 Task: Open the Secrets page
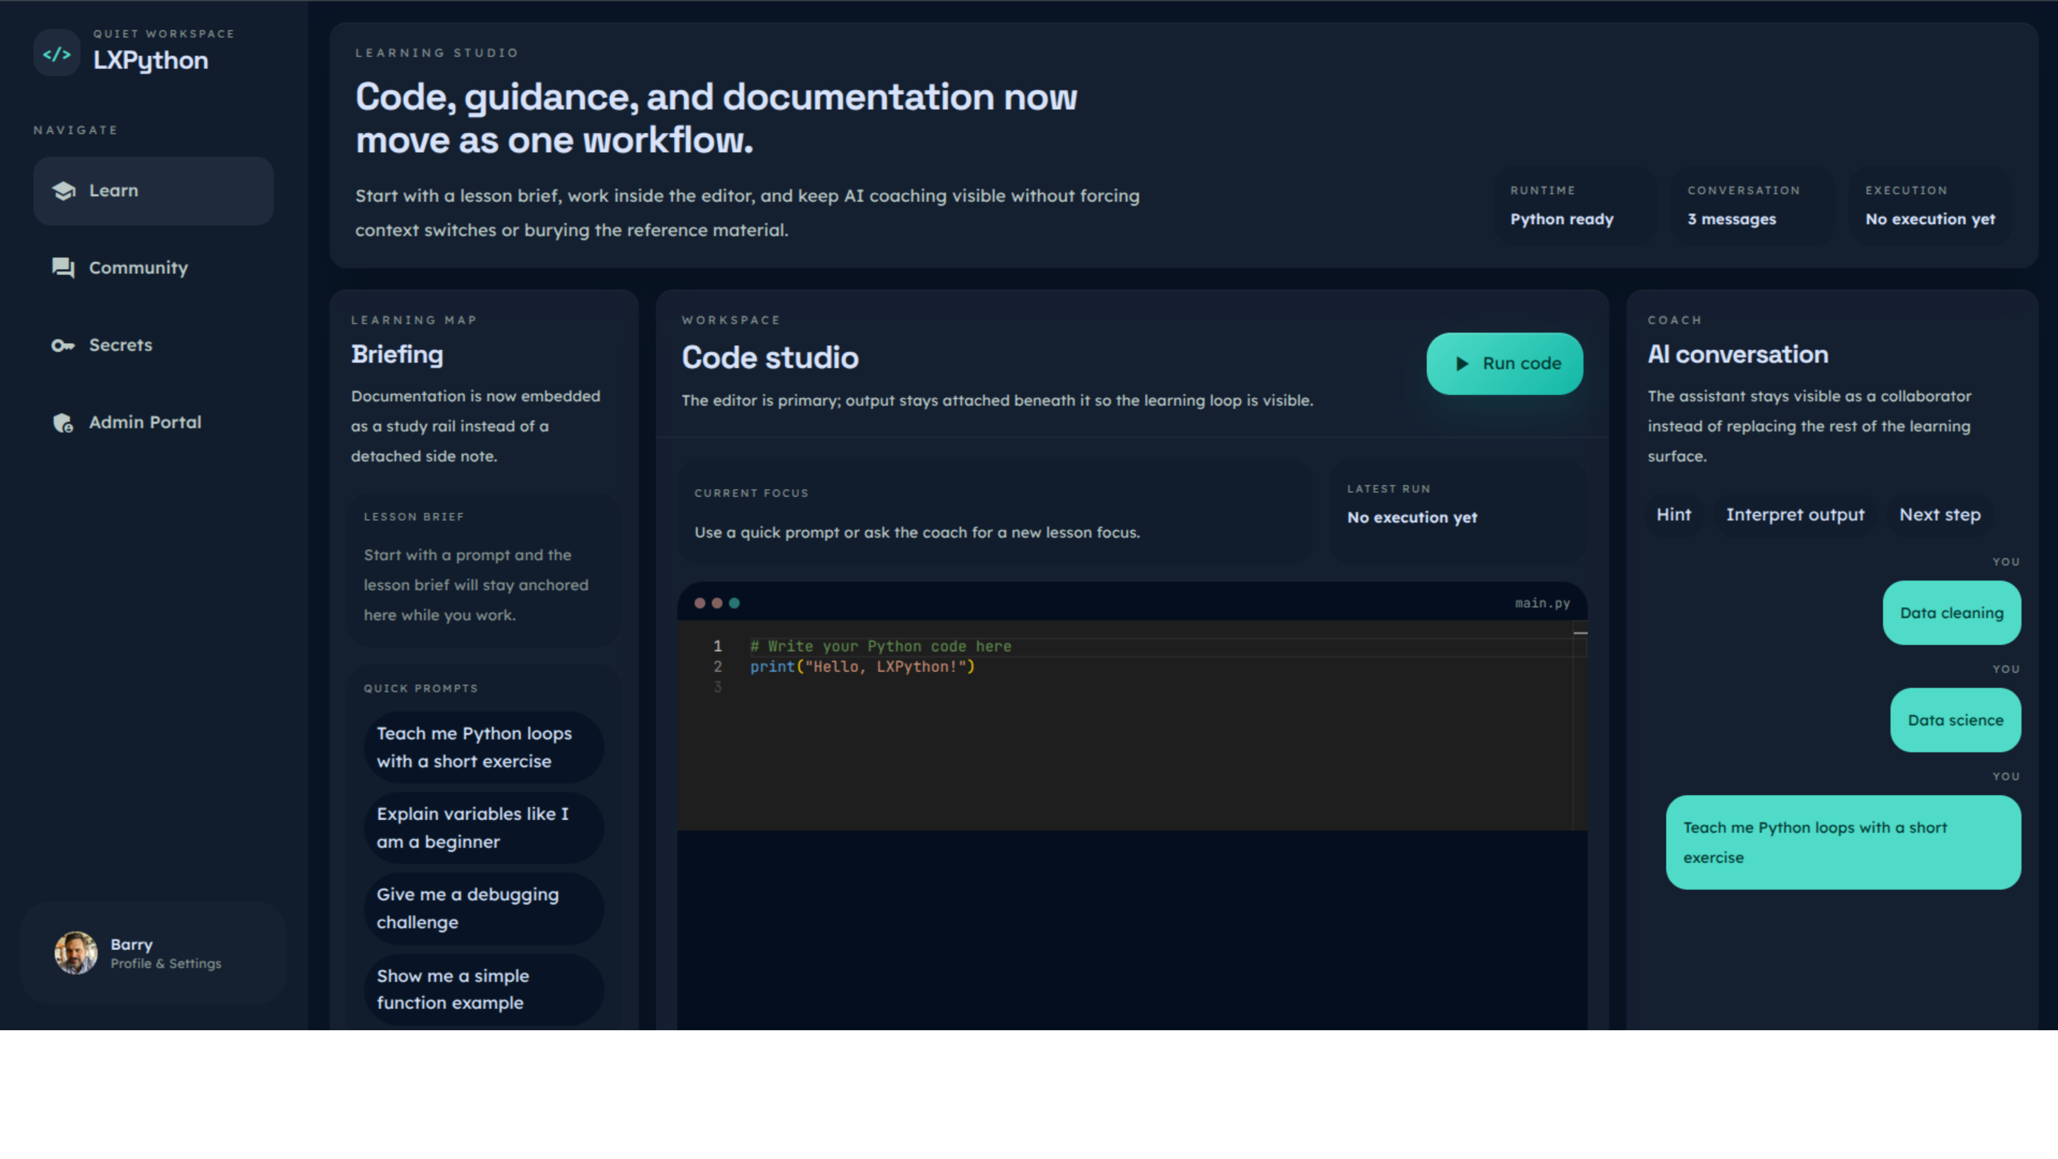[x=154, y=345]
